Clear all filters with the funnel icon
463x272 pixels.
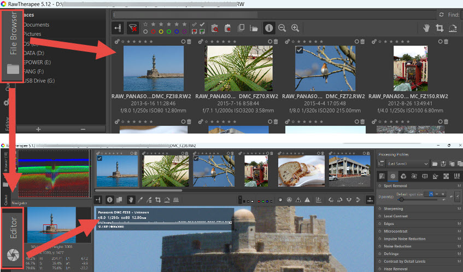pos(133,28)
